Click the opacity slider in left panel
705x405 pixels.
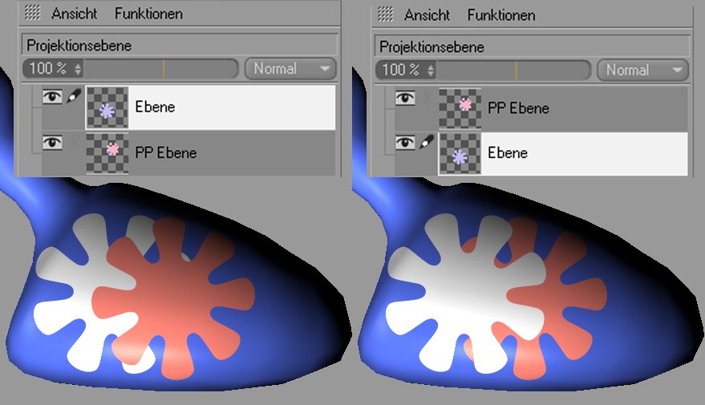click(162, 69)
